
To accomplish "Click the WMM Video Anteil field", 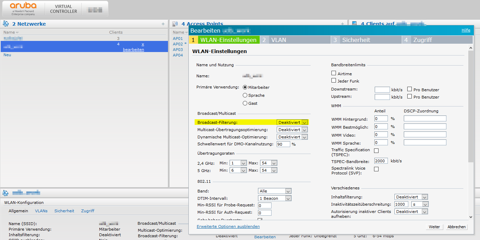I will point(381,135).
